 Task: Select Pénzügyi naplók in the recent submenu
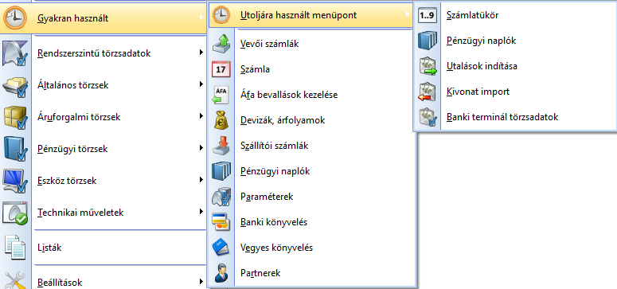[x=515, y=41]
